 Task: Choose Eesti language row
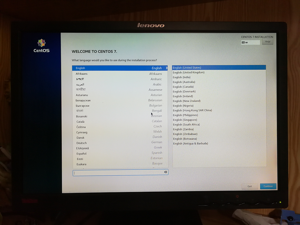coord(120,158)
